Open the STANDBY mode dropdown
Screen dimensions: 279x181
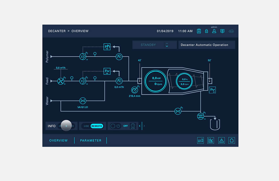coord(148,45)
